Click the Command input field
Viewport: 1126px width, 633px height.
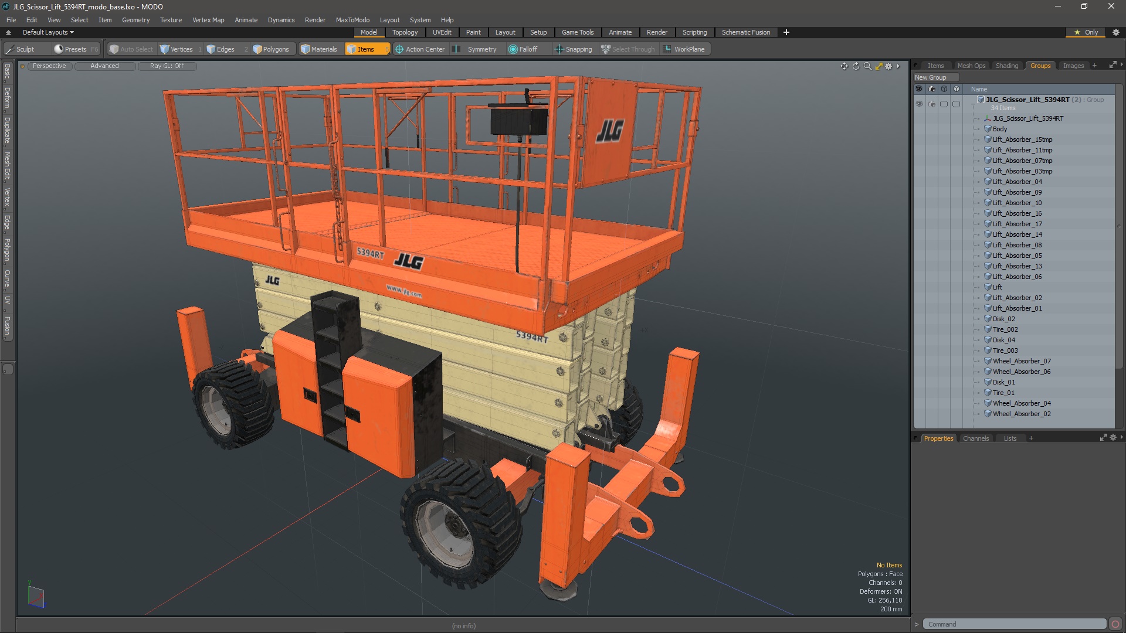click(x=1014, y=624)
